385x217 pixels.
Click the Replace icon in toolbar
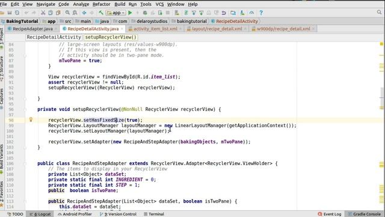coord(75,13)
